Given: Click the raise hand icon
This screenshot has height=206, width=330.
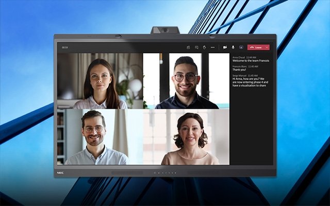Looking at the screenshot, I should click(x=204, y=47).
